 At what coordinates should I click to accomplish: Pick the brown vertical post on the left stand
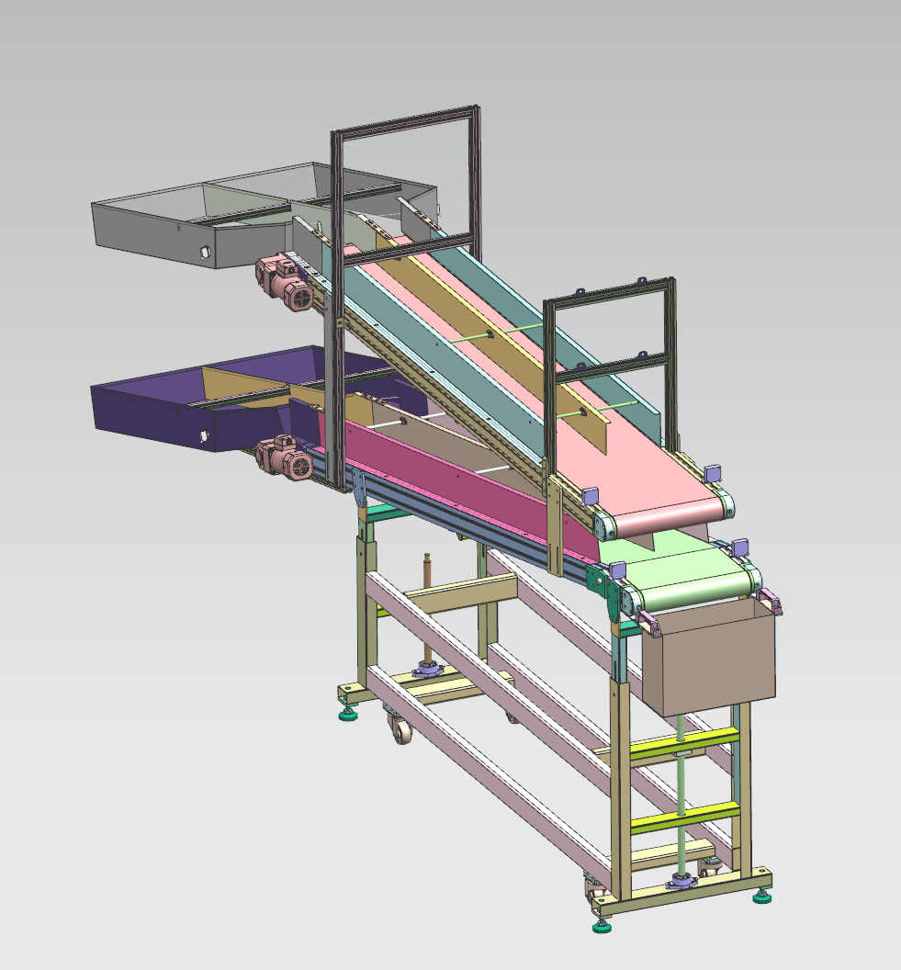427,608
